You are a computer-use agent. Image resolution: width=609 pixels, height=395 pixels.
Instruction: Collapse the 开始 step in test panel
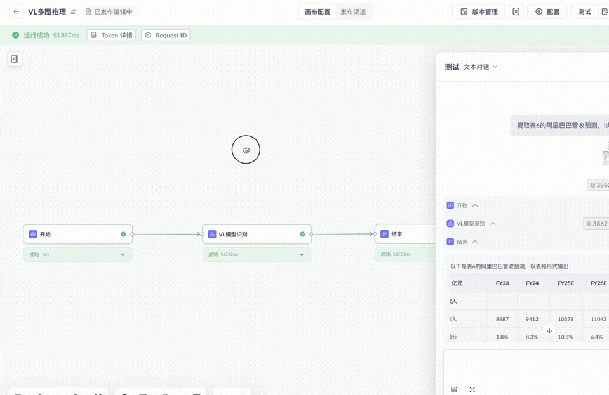pos(476,205)
